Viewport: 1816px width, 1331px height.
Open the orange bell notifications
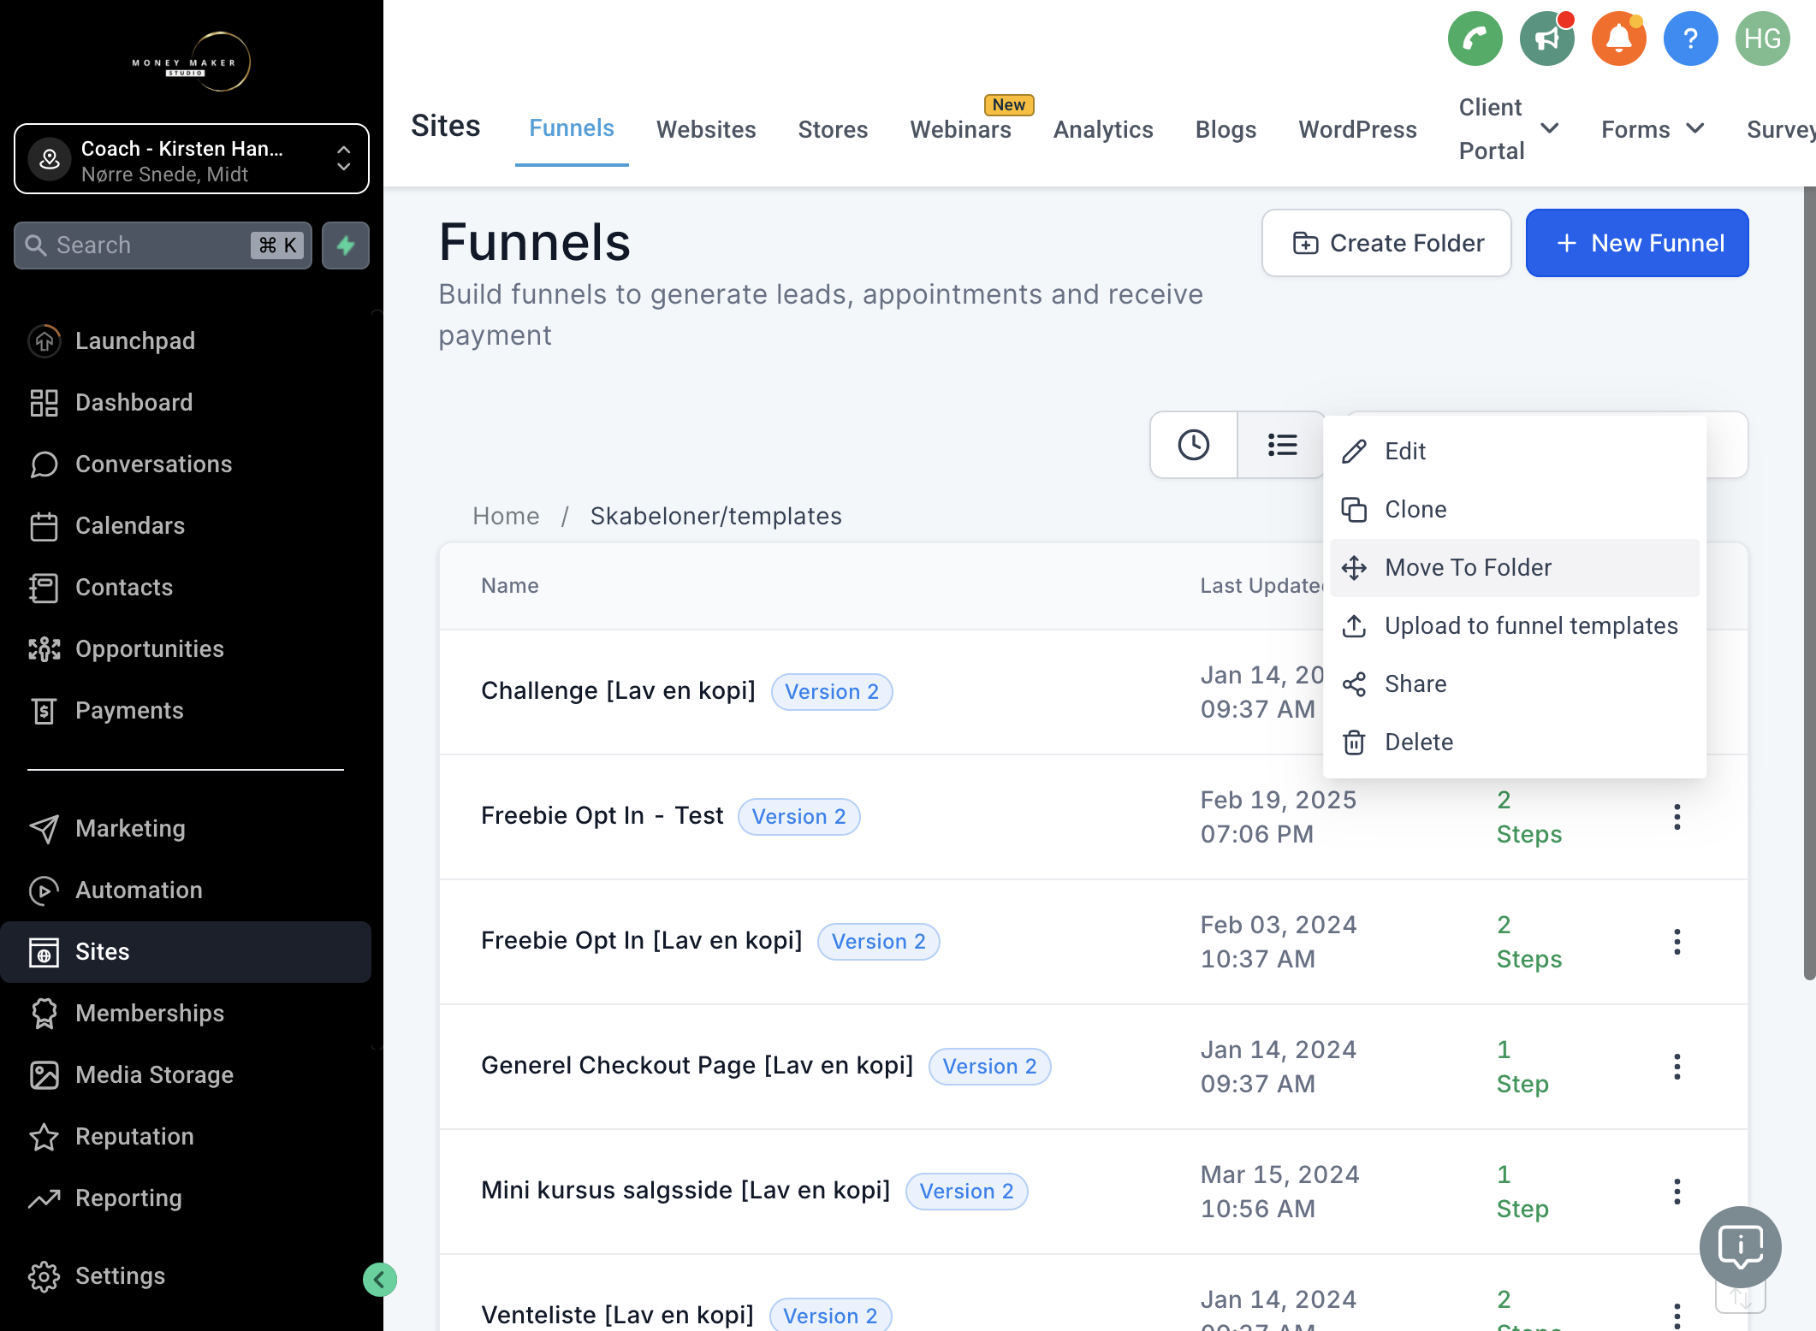point(1618,38)
